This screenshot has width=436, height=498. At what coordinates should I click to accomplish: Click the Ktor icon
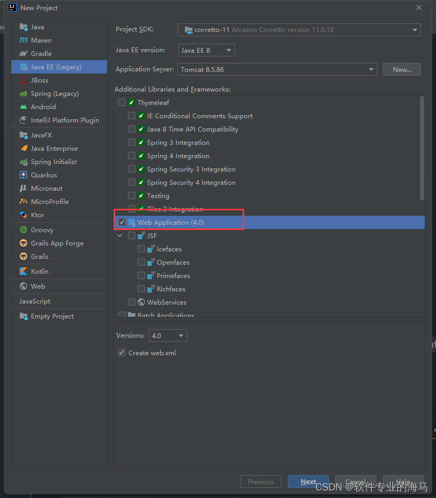[23, 215]
